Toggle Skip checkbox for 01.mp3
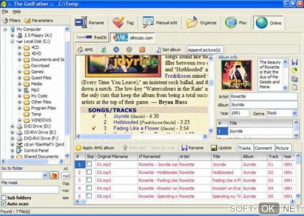Image resolution: width=304 pixels, height=216 pixels. (89, 164)
